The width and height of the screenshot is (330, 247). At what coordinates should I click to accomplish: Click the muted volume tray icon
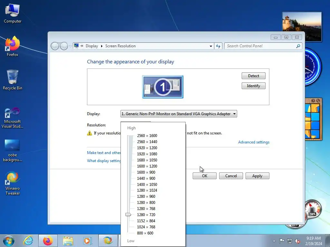click(297, 241)
